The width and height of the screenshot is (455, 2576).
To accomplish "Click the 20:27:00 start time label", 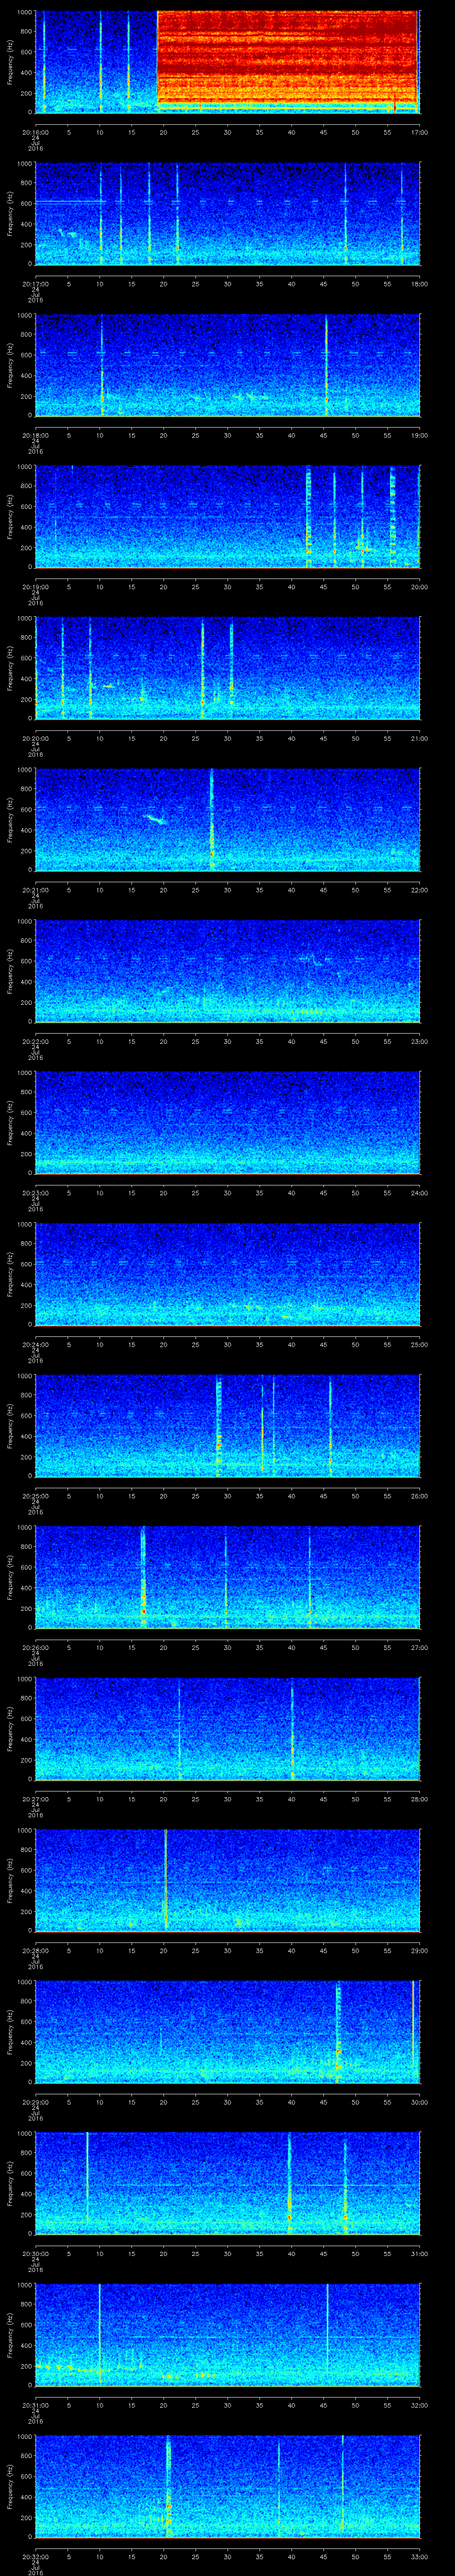I will 35,1798.
